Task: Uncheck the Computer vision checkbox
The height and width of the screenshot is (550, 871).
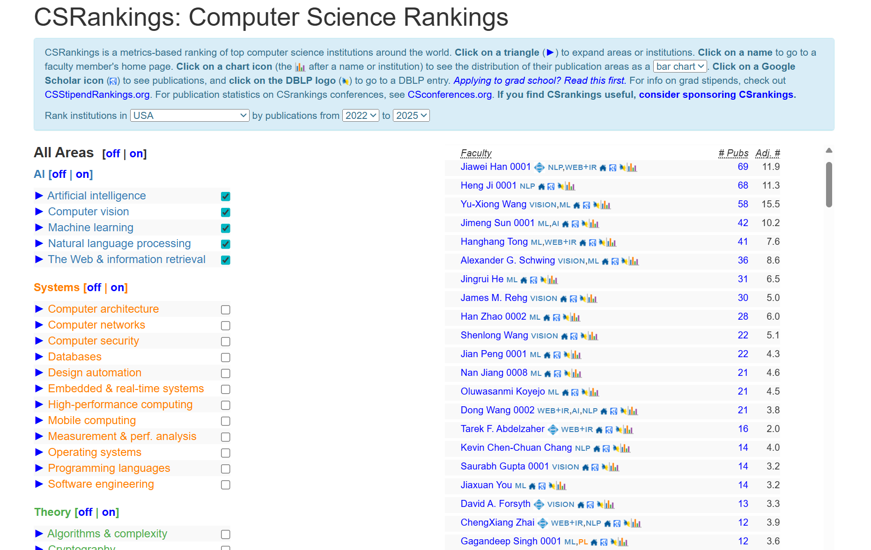Action: tap(226, 213)
